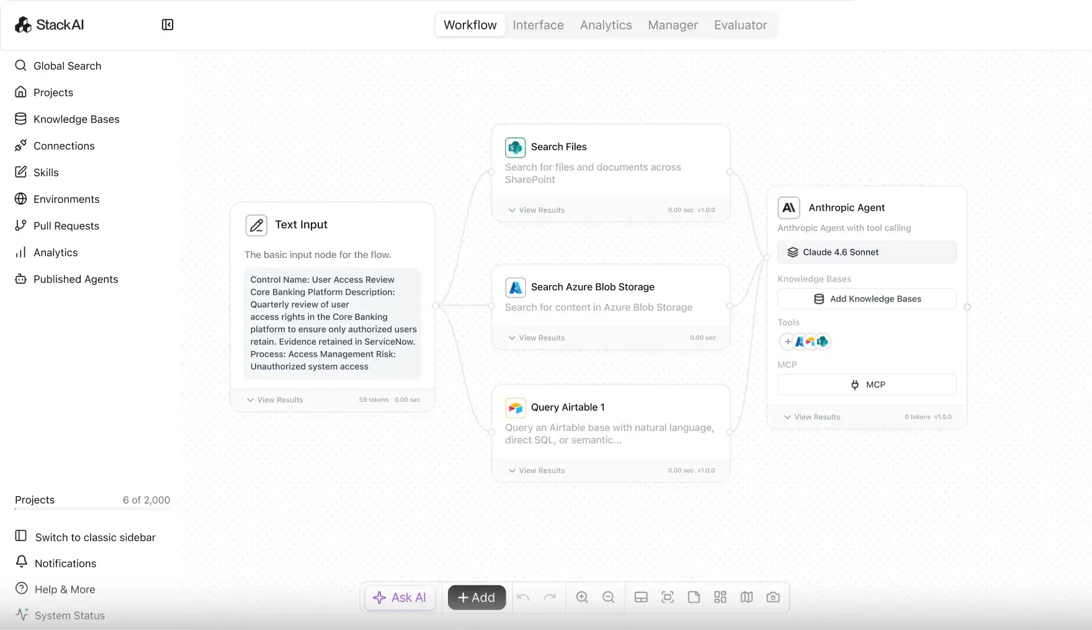This screenshot has width=1092, height=630.
Task: Click the fit-to-view frame icon
Action: 668,597
